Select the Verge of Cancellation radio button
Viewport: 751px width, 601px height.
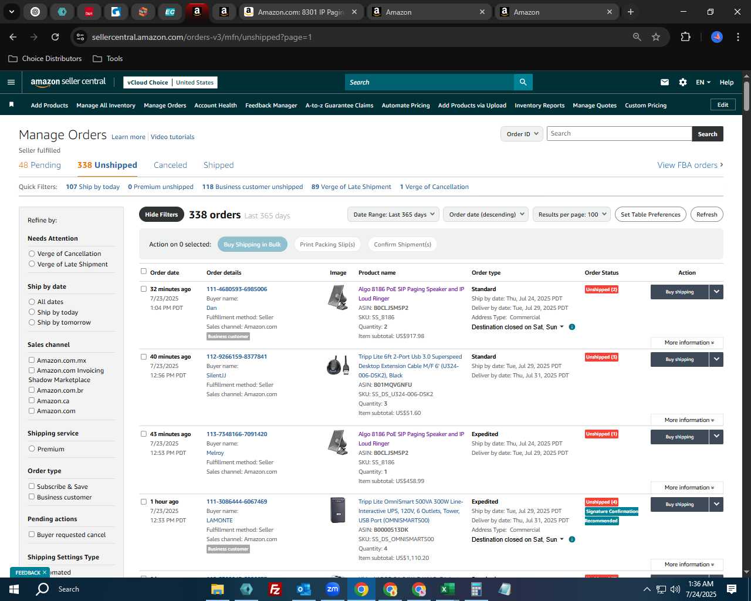[32, 254]
